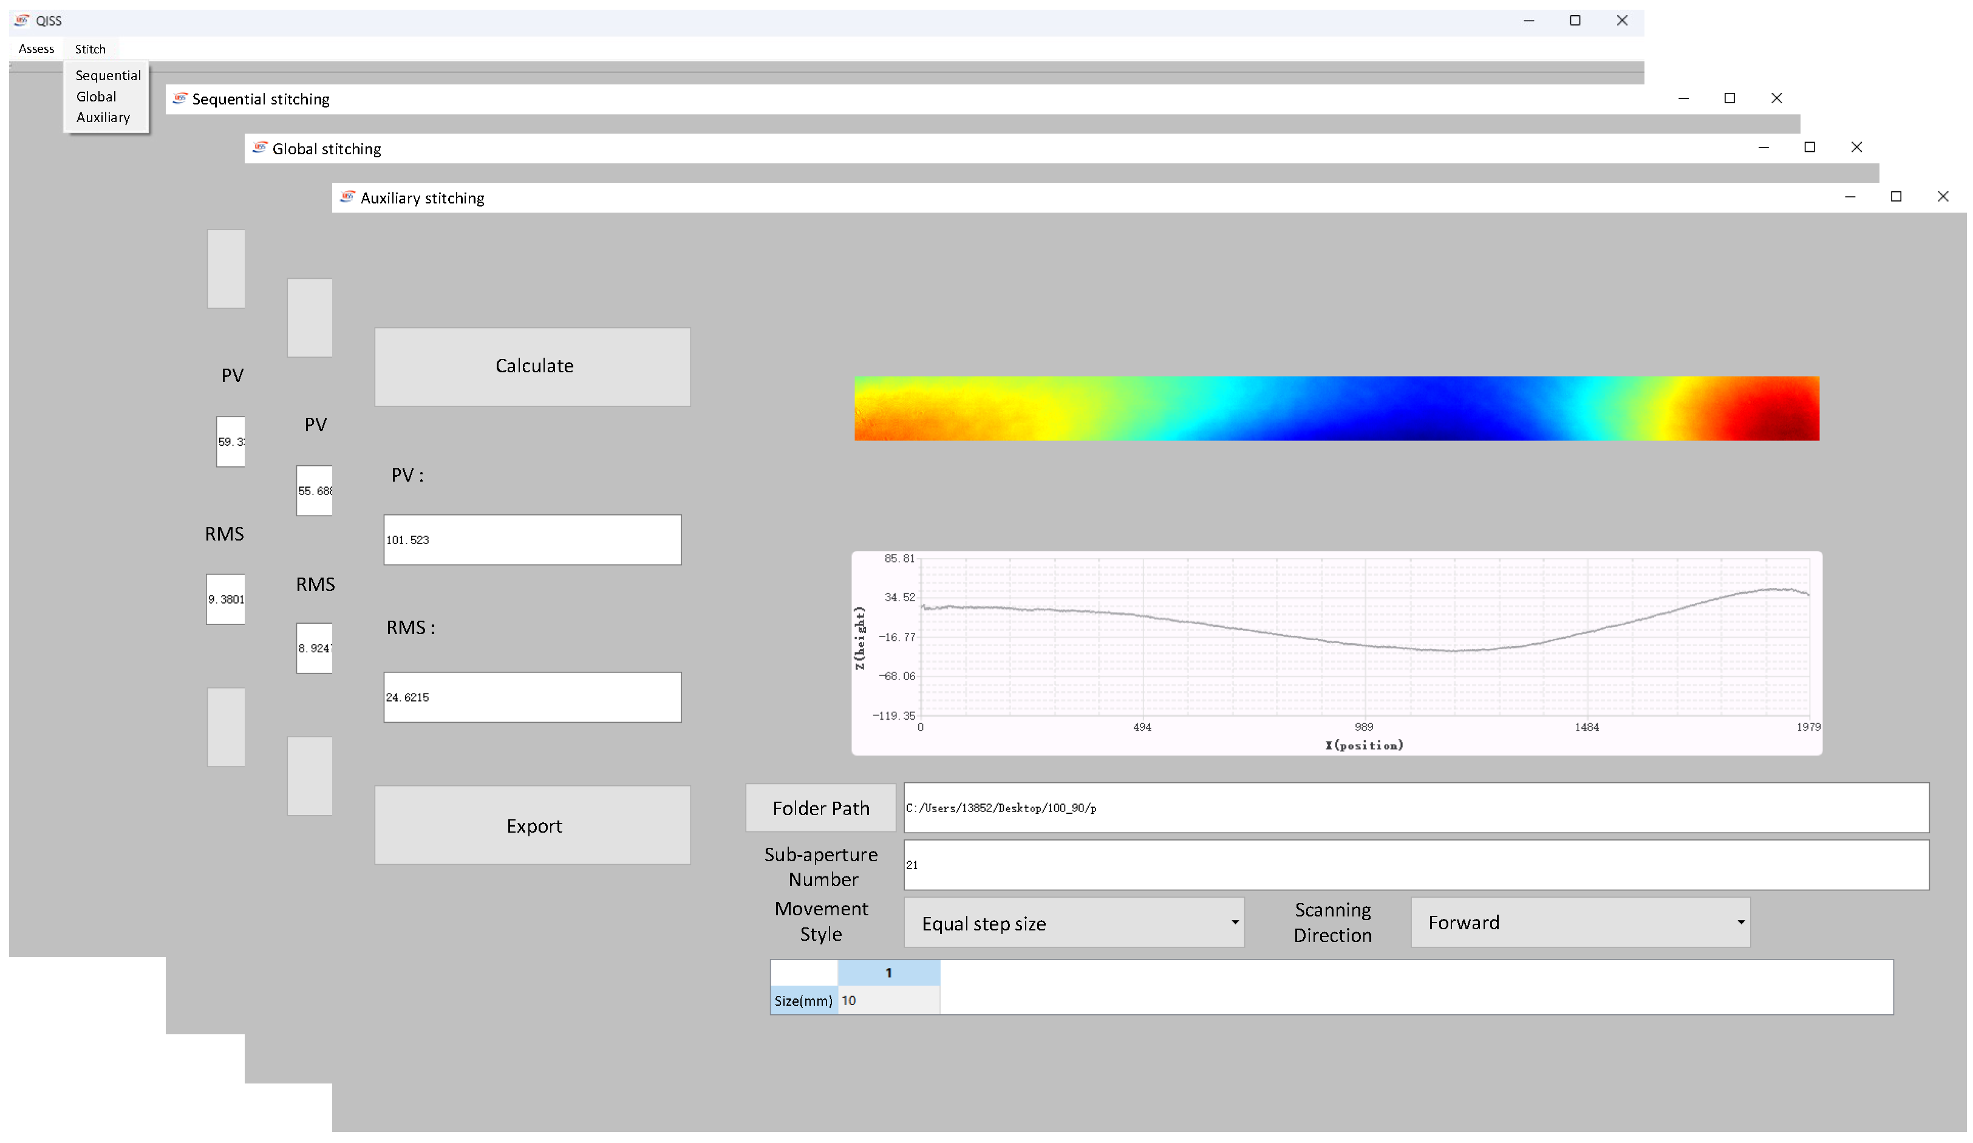
Task: Minimize the Global stitching window
Action: click(x=1763, y=147)
